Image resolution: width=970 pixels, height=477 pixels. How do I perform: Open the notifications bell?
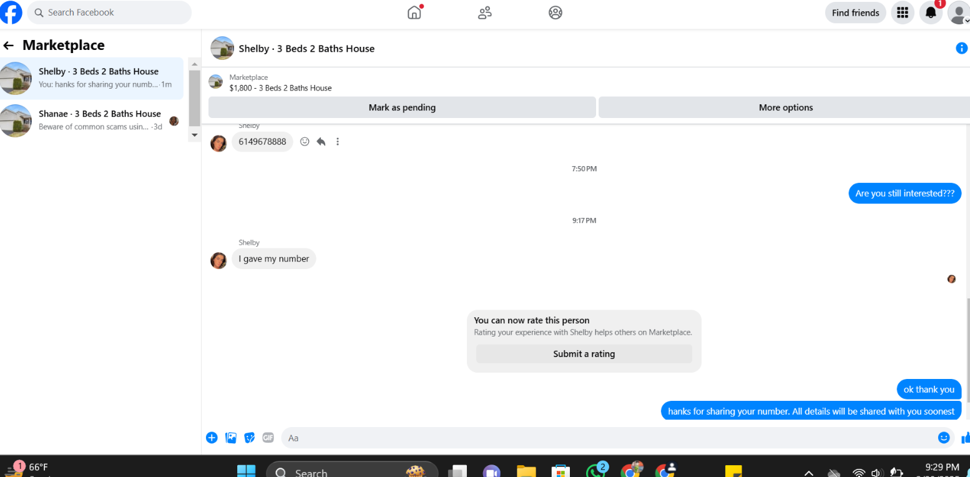tap(931, 12)
